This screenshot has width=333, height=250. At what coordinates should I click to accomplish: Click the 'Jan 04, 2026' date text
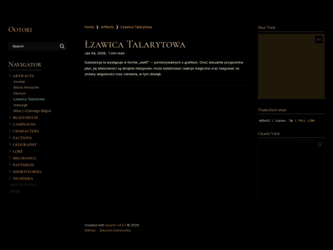[x=95, y=53]
